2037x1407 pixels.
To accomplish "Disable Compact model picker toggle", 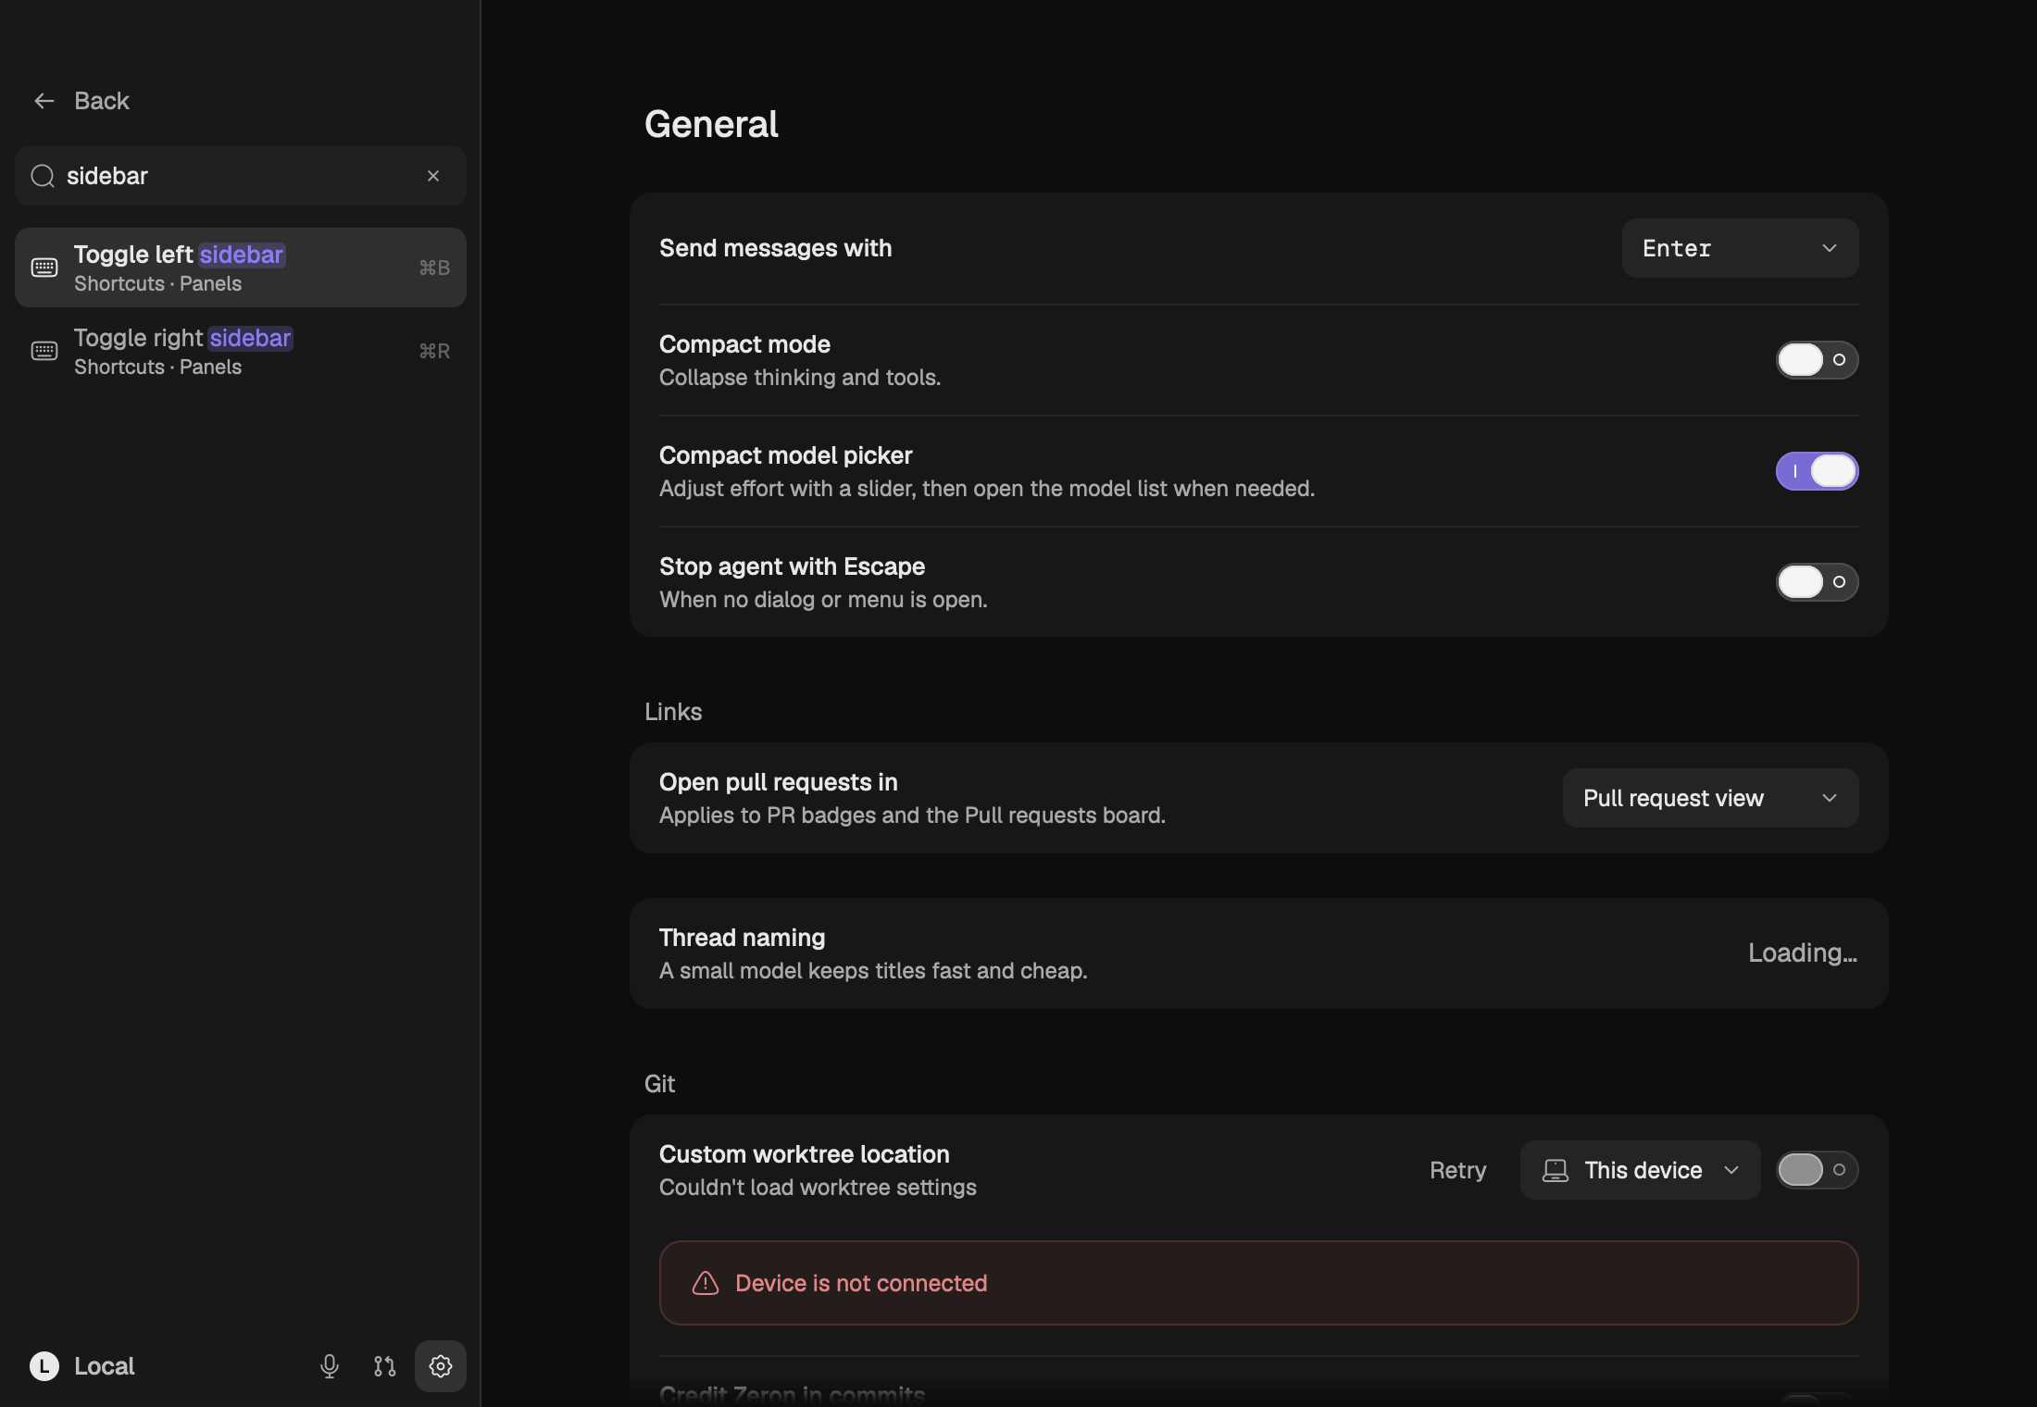I will point(1817,471).
